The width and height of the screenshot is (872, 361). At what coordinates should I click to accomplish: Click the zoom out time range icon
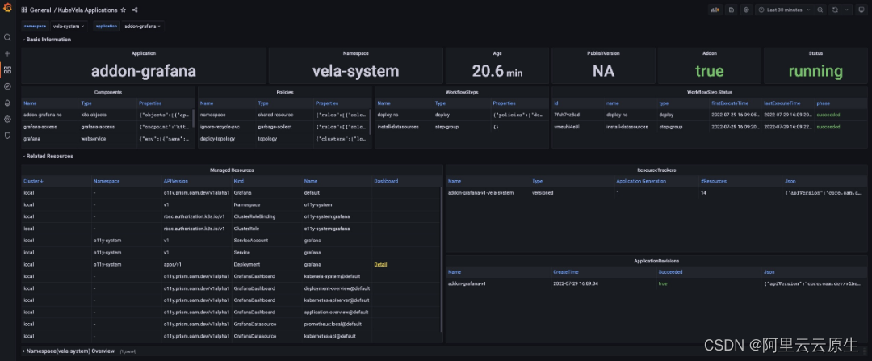[x=820, y=10]
